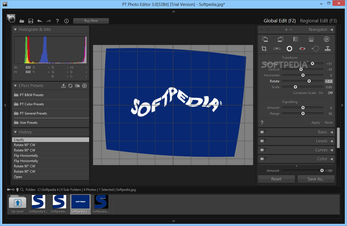Select the rotate counter-clockwise tool icon
Viewport: 347px width, 226px height.
[x=265, y=39]
